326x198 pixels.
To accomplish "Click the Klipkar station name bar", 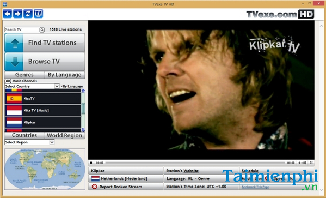I will point(126,171).
